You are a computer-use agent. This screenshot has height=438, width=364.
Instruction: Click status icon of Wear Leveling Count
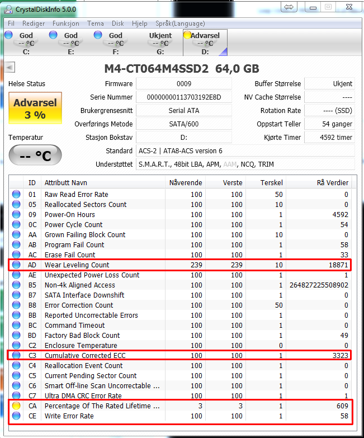coord(16,265)
